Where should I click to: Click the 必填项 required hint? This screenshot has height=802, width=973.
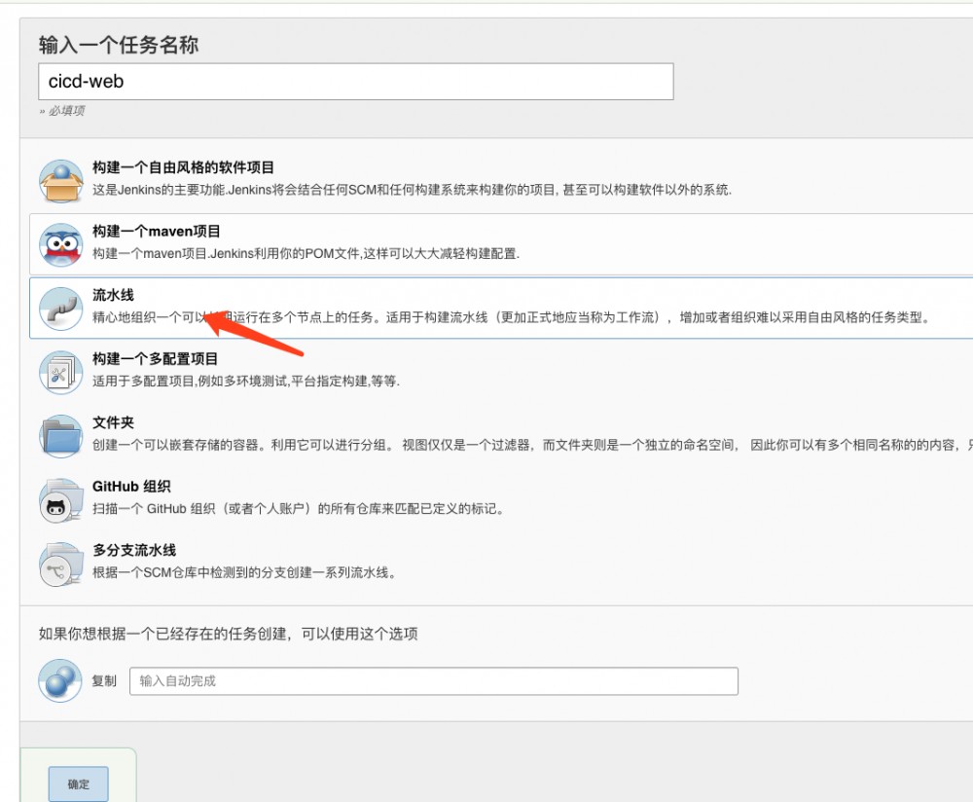coord(62,111)
